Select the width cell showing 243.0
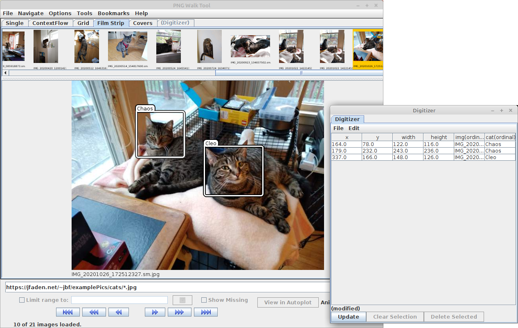518x328 pixels. point(408,151)
